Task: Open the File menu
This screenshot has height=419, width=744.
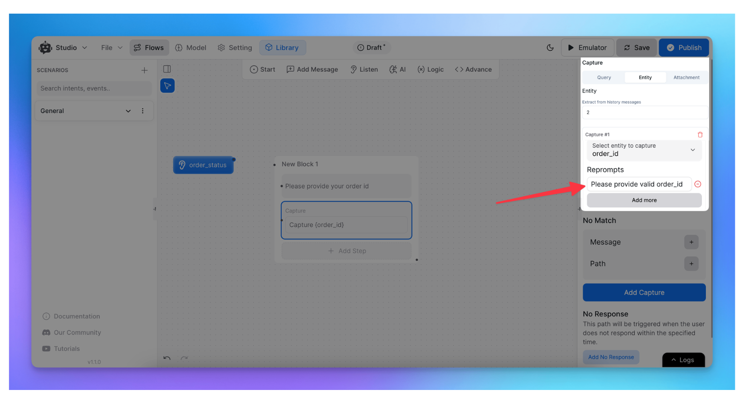Action: click(112, 48)
